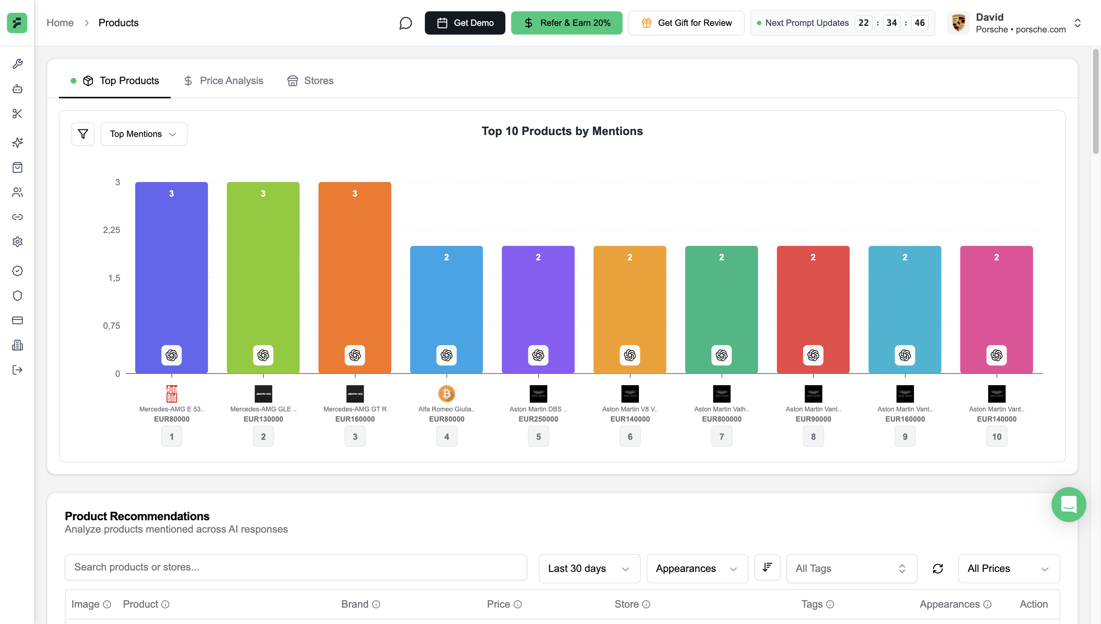Open the green support chat bubble
1101x624 pixels.
(1068, 504)
